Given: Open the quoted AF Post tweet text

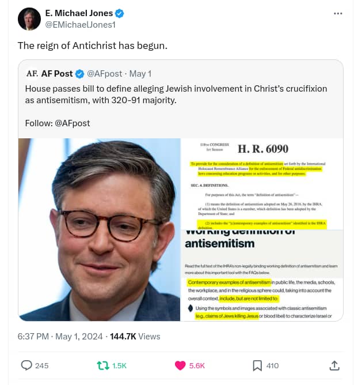Looking at the screenshot, I should coord(176,95).
